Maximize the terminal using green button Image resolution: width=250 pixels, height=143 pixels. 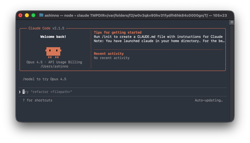coord(33,15)
